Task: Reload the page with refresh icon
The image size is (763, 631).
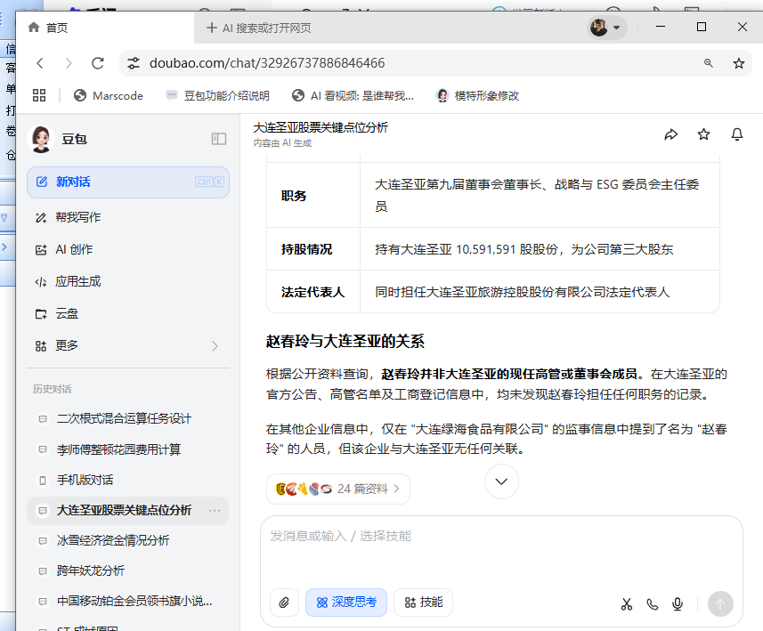Action: coord(98,63)
